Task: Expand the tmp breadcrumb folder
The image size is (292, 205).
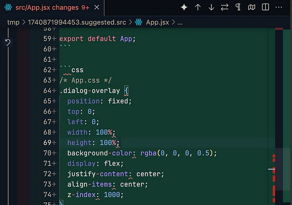Action: [x=13, y=22]
